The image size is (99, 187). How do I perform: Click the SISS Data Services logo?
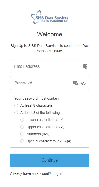pyautogui.click(x=49, y=17)
